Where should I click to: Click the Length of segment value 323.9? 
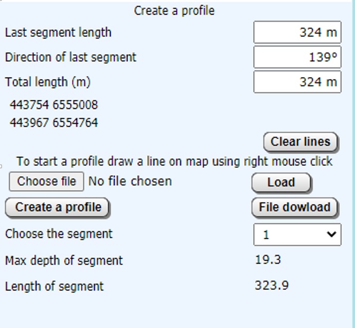coord(272,286)
